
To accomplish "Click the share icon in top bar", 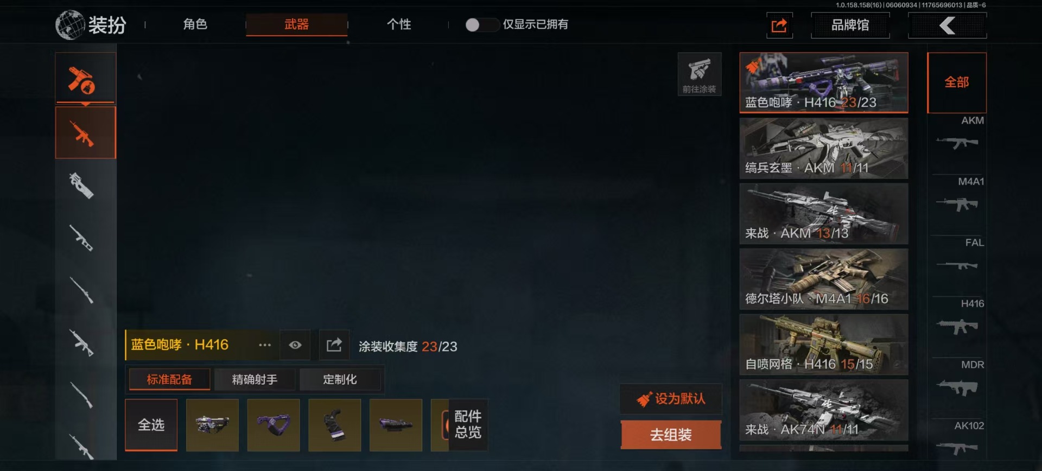I will [779, 26].
